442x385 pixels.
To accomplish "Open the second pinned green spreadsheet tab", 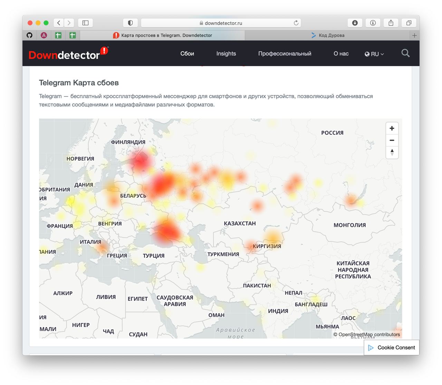I will (x=73, y=35).
